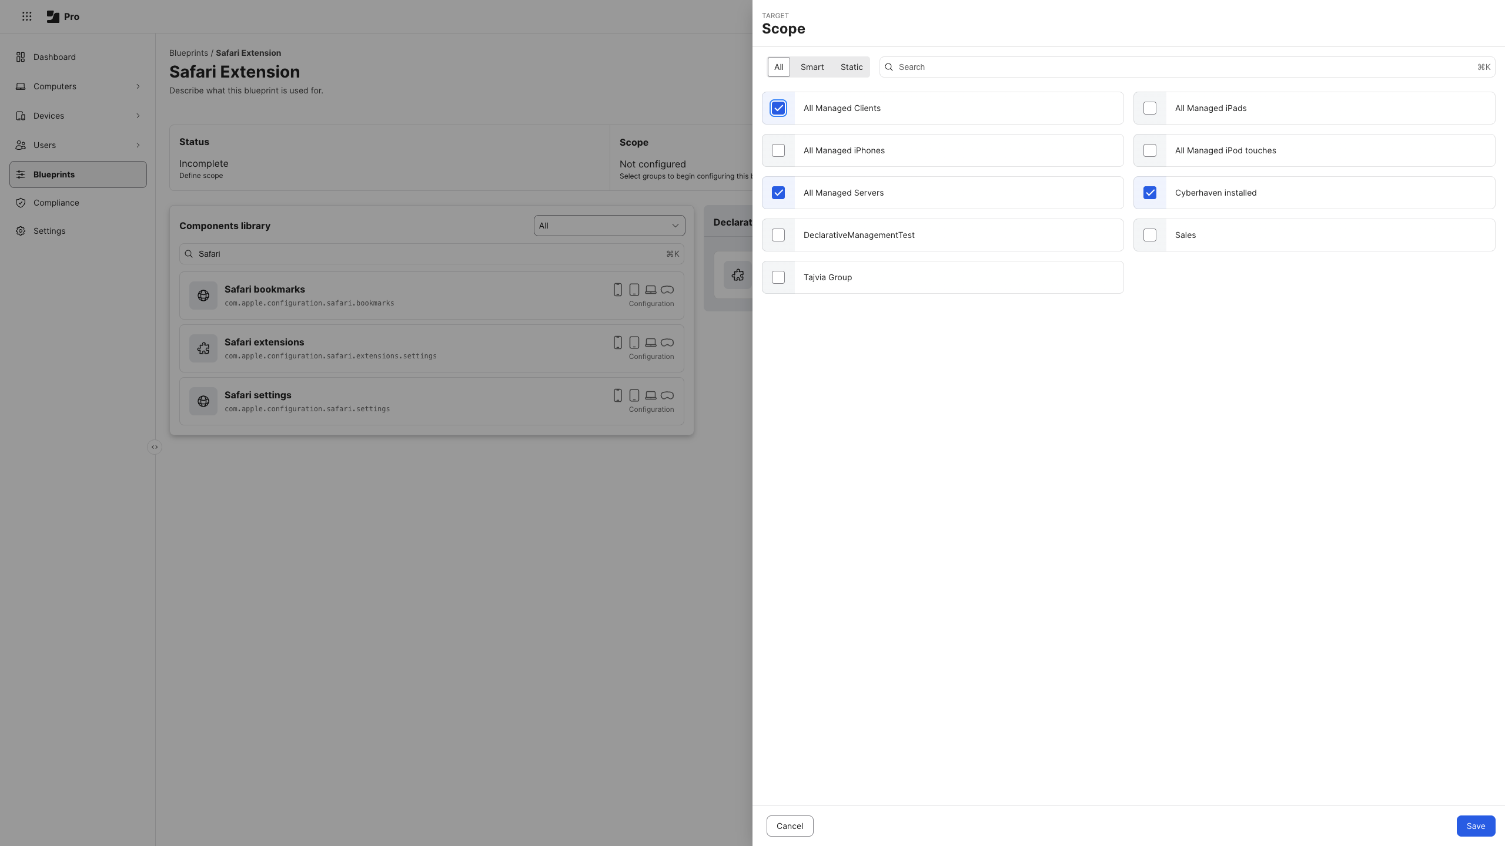Uncheck the All Managed Clients checkbox
Image resolution: width=1505 pixels, height=846 pixels.
[x=778, y=108]
